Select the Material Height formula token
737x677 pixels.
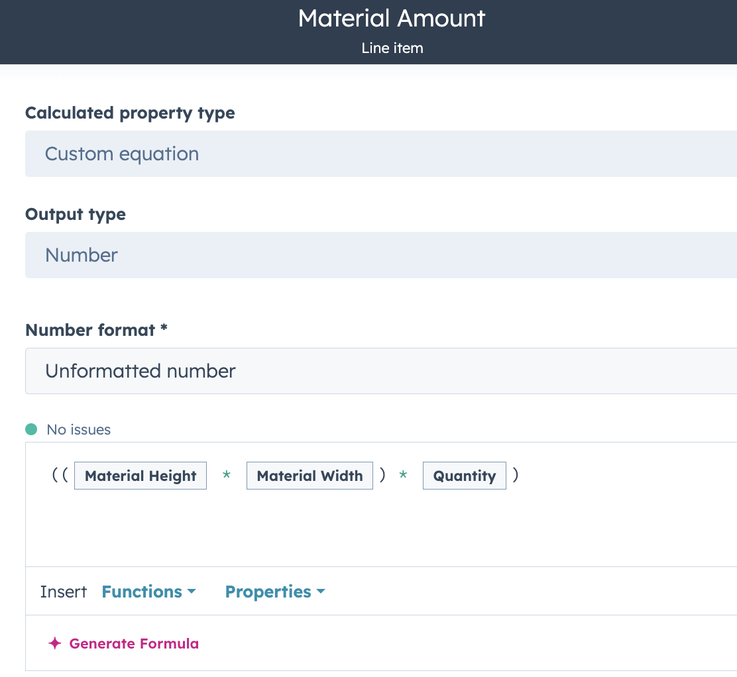[141, 476]
